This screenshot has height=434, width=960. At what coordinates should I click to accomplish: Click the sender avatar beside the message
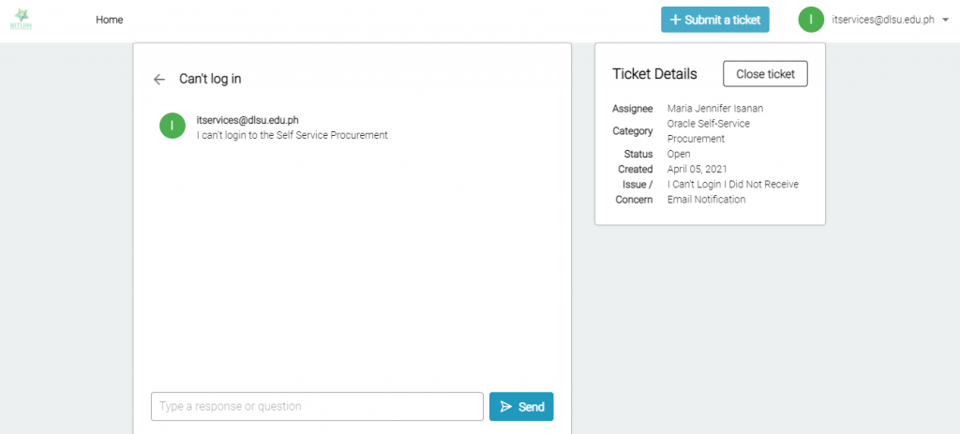tap(172, 126)
